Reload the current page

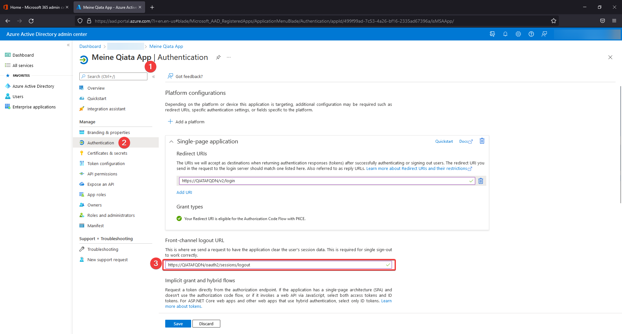(x=31, y=21)
